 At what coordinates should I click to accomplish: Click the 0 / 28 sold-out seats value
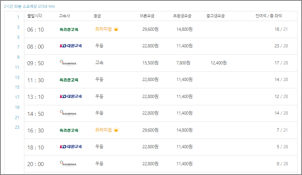click(282, 164)
